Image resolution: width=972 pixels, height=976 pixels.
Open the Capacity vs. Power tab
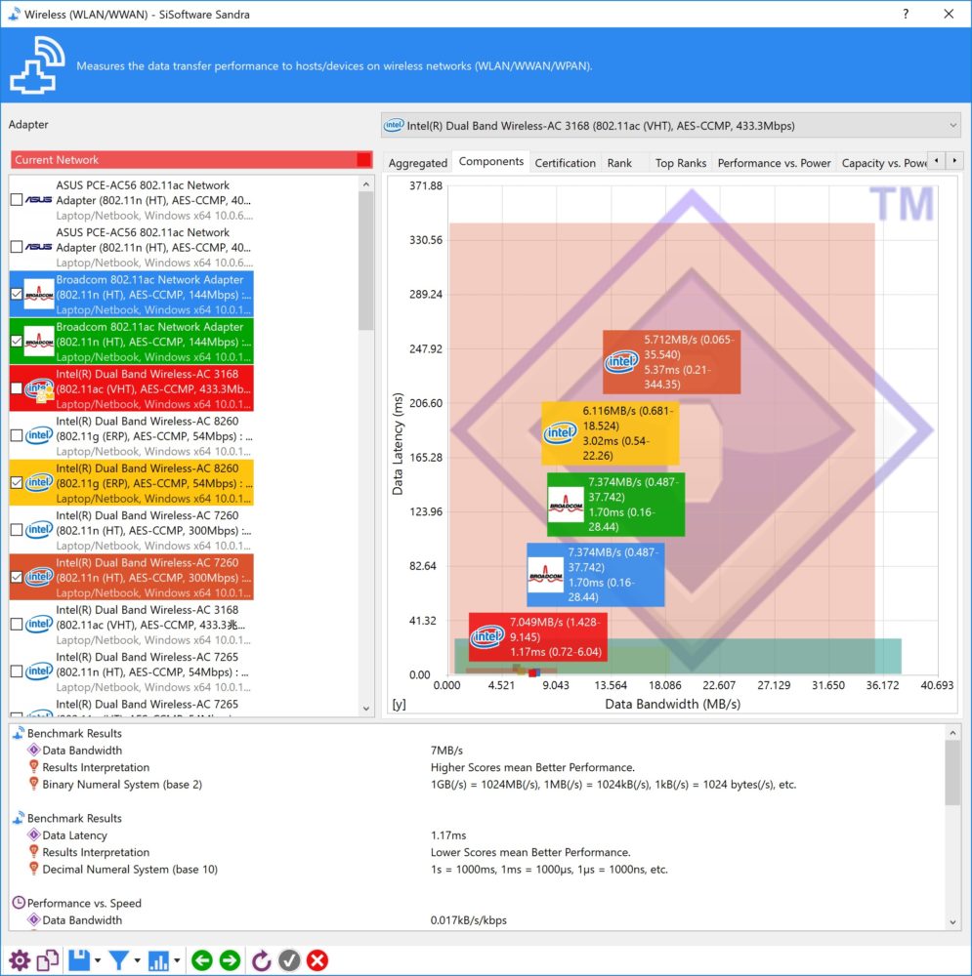(x=883, y=162)
